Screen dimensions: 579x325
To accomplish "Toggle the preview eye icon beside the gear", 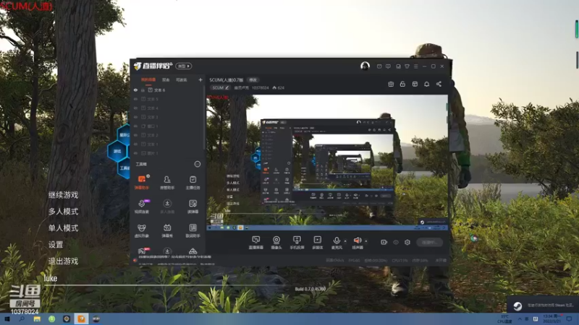I will coord(395,242).
